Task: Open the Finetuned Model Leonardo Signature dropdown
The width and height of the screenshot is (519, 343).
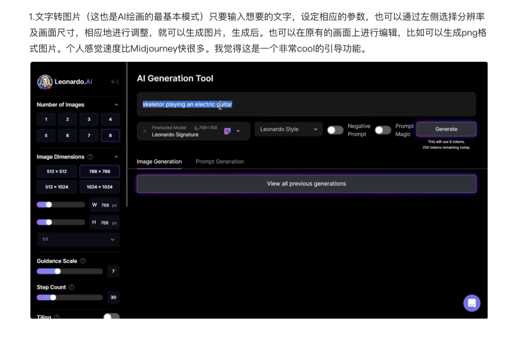Action: pos(193,131)
